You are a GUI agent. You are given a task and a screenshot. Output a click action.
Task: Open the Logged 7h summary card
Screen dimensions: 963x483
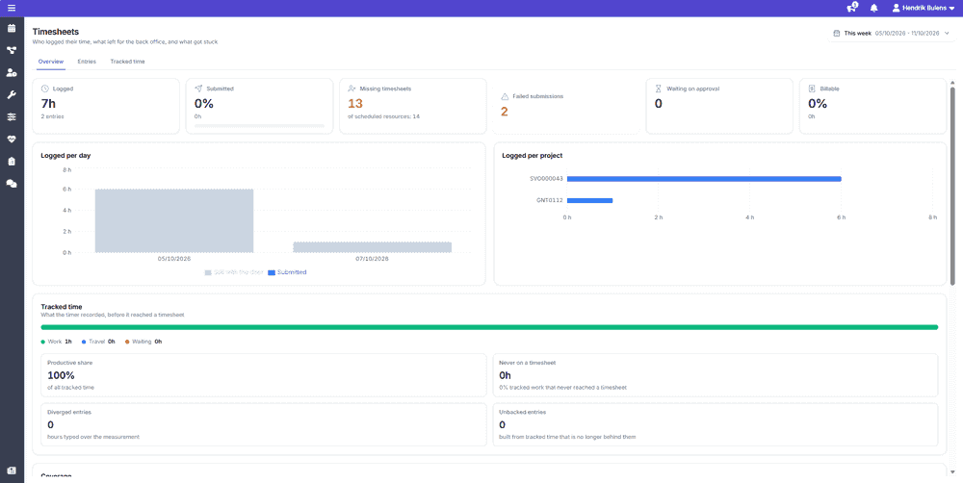106,106
